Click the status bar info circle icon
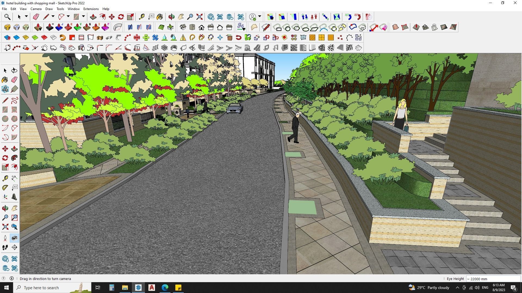The height and width of the screenshot is (293, 522). point(12,279)
